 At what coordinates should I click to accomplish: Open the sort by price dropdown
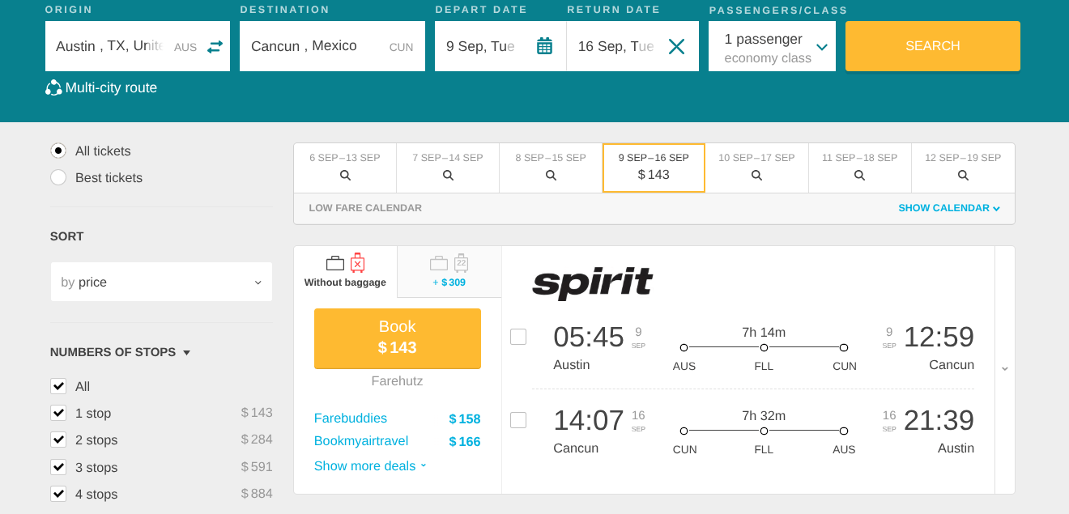pos(161,282)
